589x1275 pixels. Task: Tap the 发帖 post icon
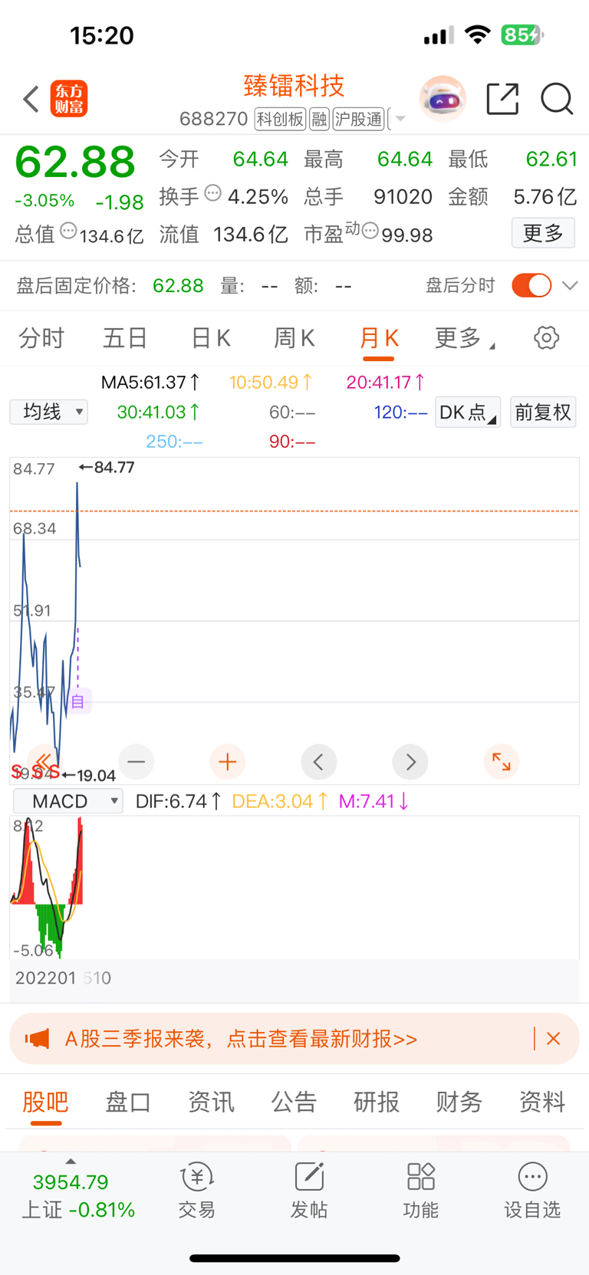[309, 1191]
